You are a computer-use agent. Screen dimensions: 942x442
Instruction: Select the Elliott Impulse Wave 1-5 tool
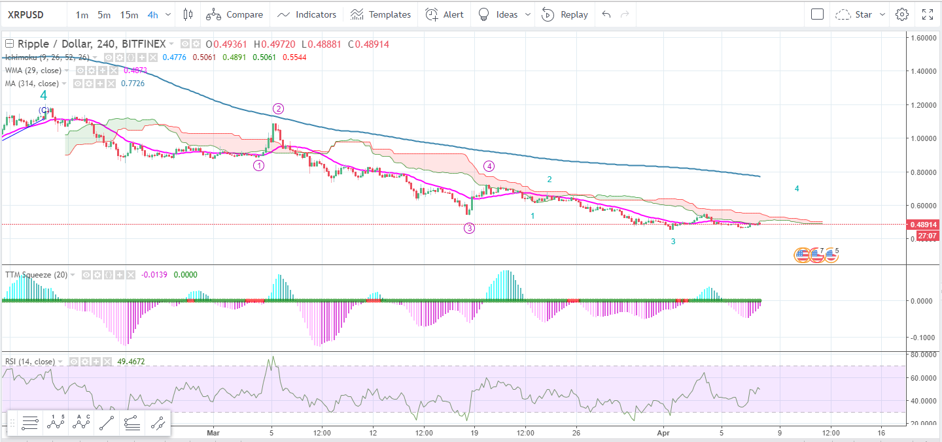pyautogui.click(x=55, y=424)
